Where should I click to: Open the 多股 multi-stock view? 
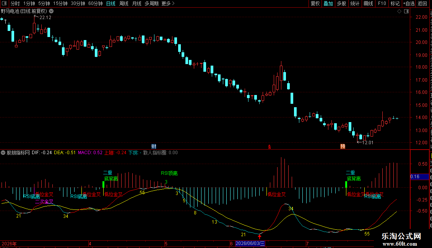tap(341, 3)
